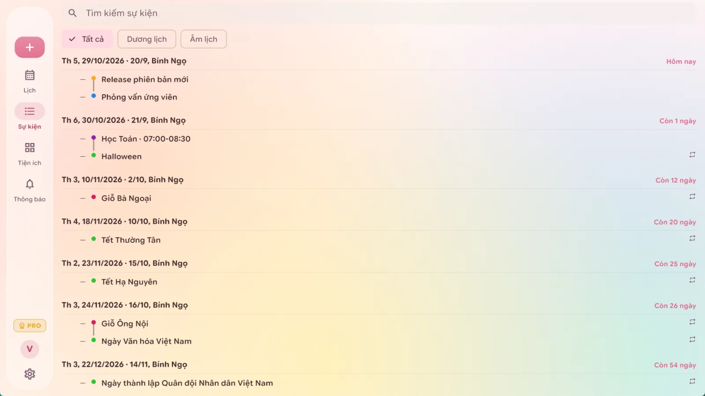
Task: Click the Th 5, 29/10/2026 date header
Action: 124,61
